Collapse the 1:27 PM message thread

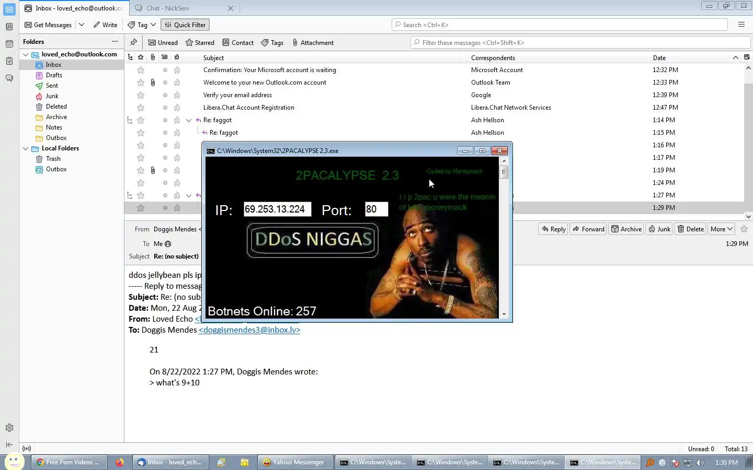pyautogui.click(x=189, y=195)
